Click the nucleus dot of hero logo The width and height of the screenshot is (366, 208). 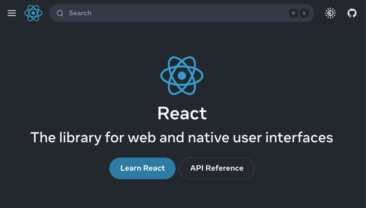(182, 76)
